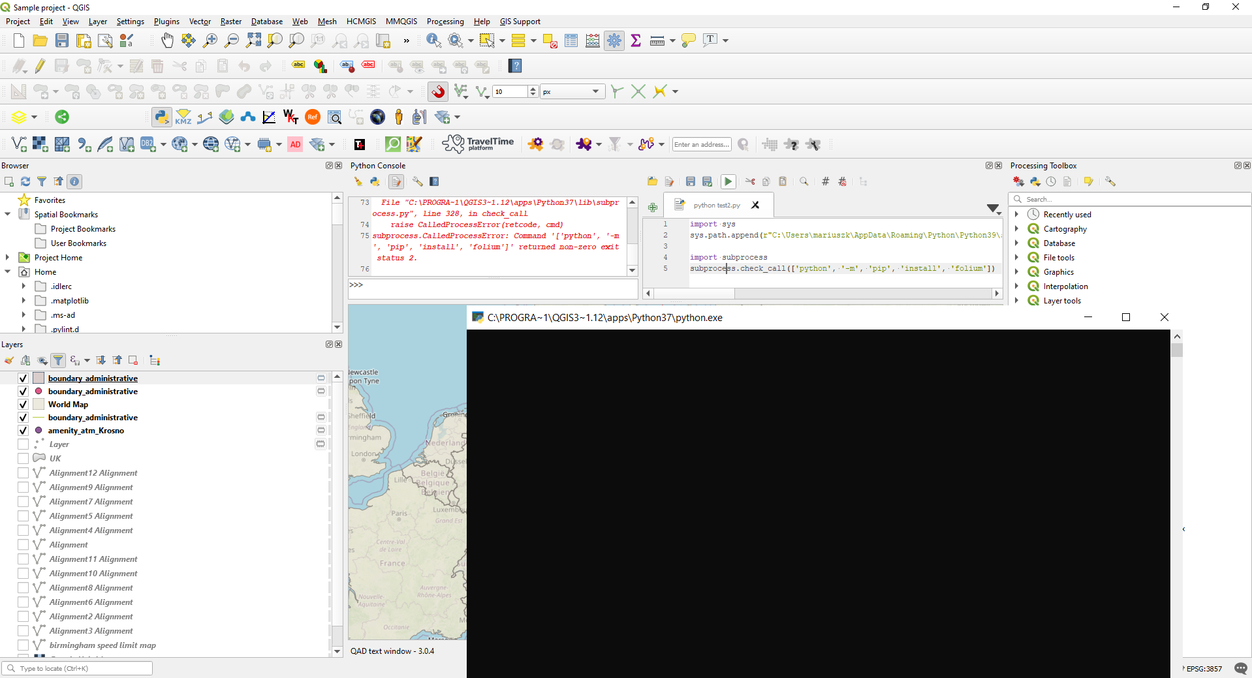Increase the snapping tolerance spinner value
Screen dimensions: 1252x678
click(x=533, y=88)
